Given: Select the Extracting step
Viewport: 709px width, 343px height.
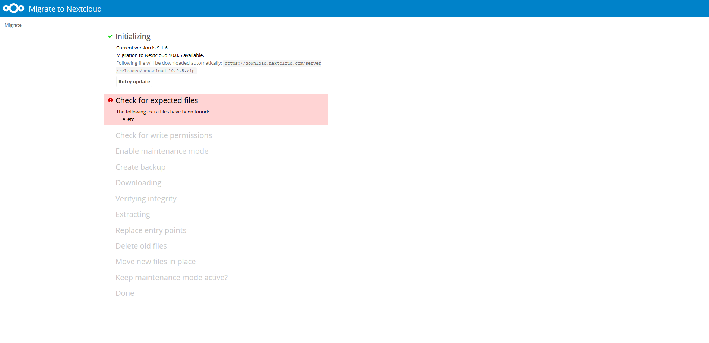Looking at the screenshot, I should pos(133,214).
